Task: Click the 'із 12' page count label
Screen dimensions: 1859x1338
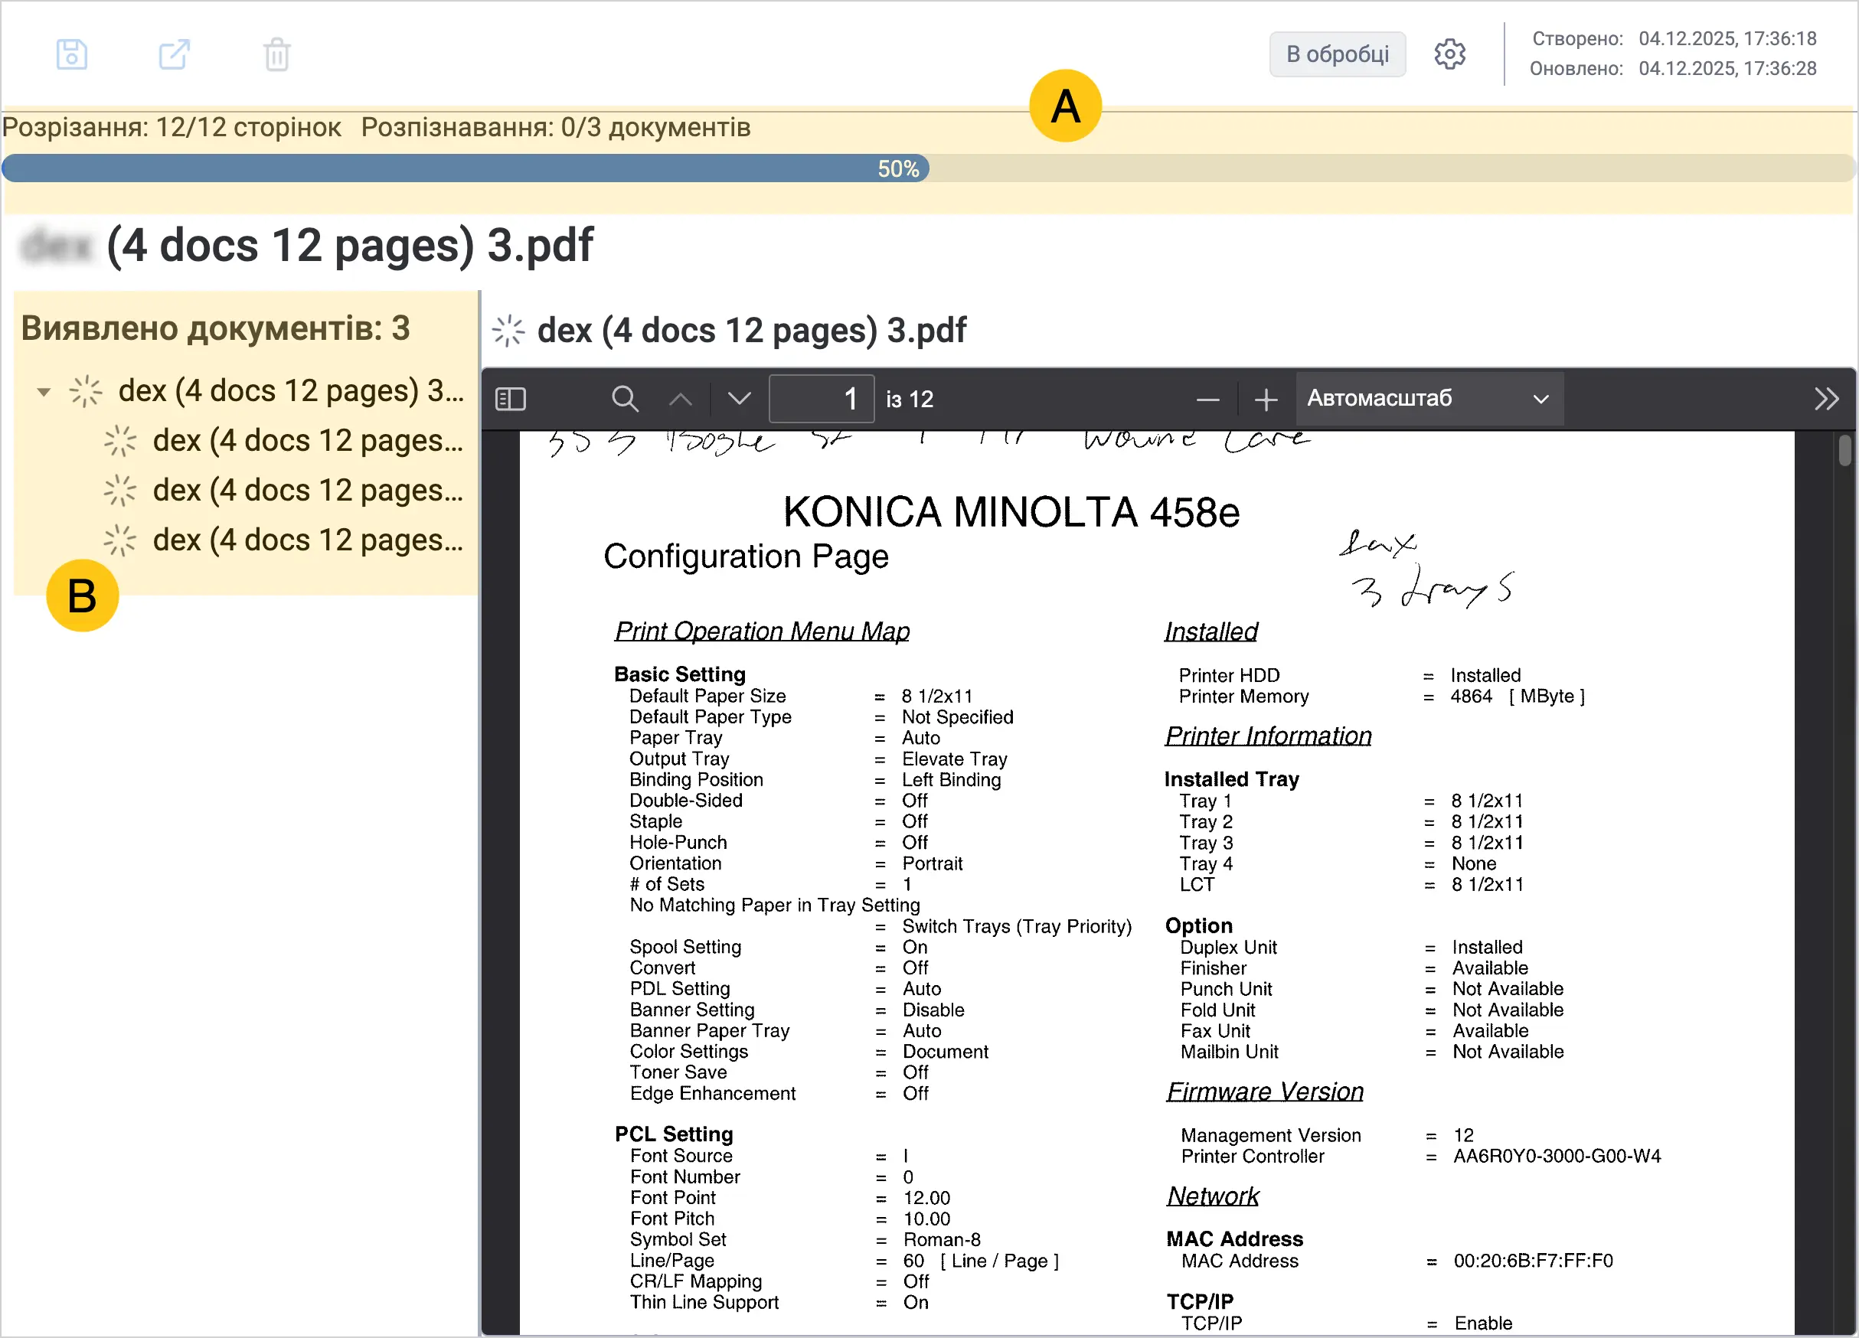Action: (x=909, y=399)
